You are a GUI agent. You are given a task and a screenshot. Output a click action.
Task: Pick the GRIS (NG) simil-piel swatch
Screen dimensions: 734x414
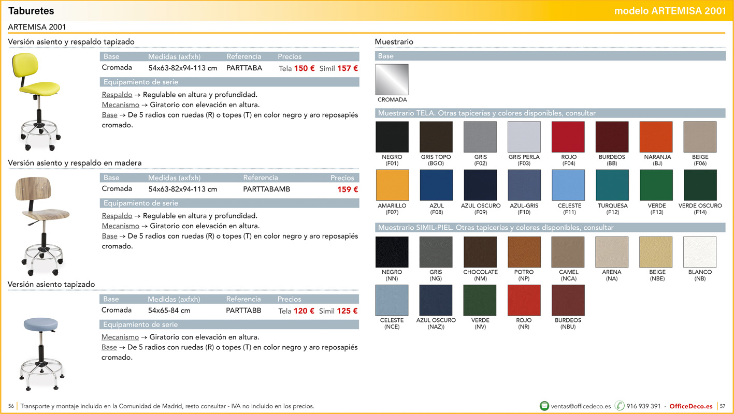pos(436,252)
